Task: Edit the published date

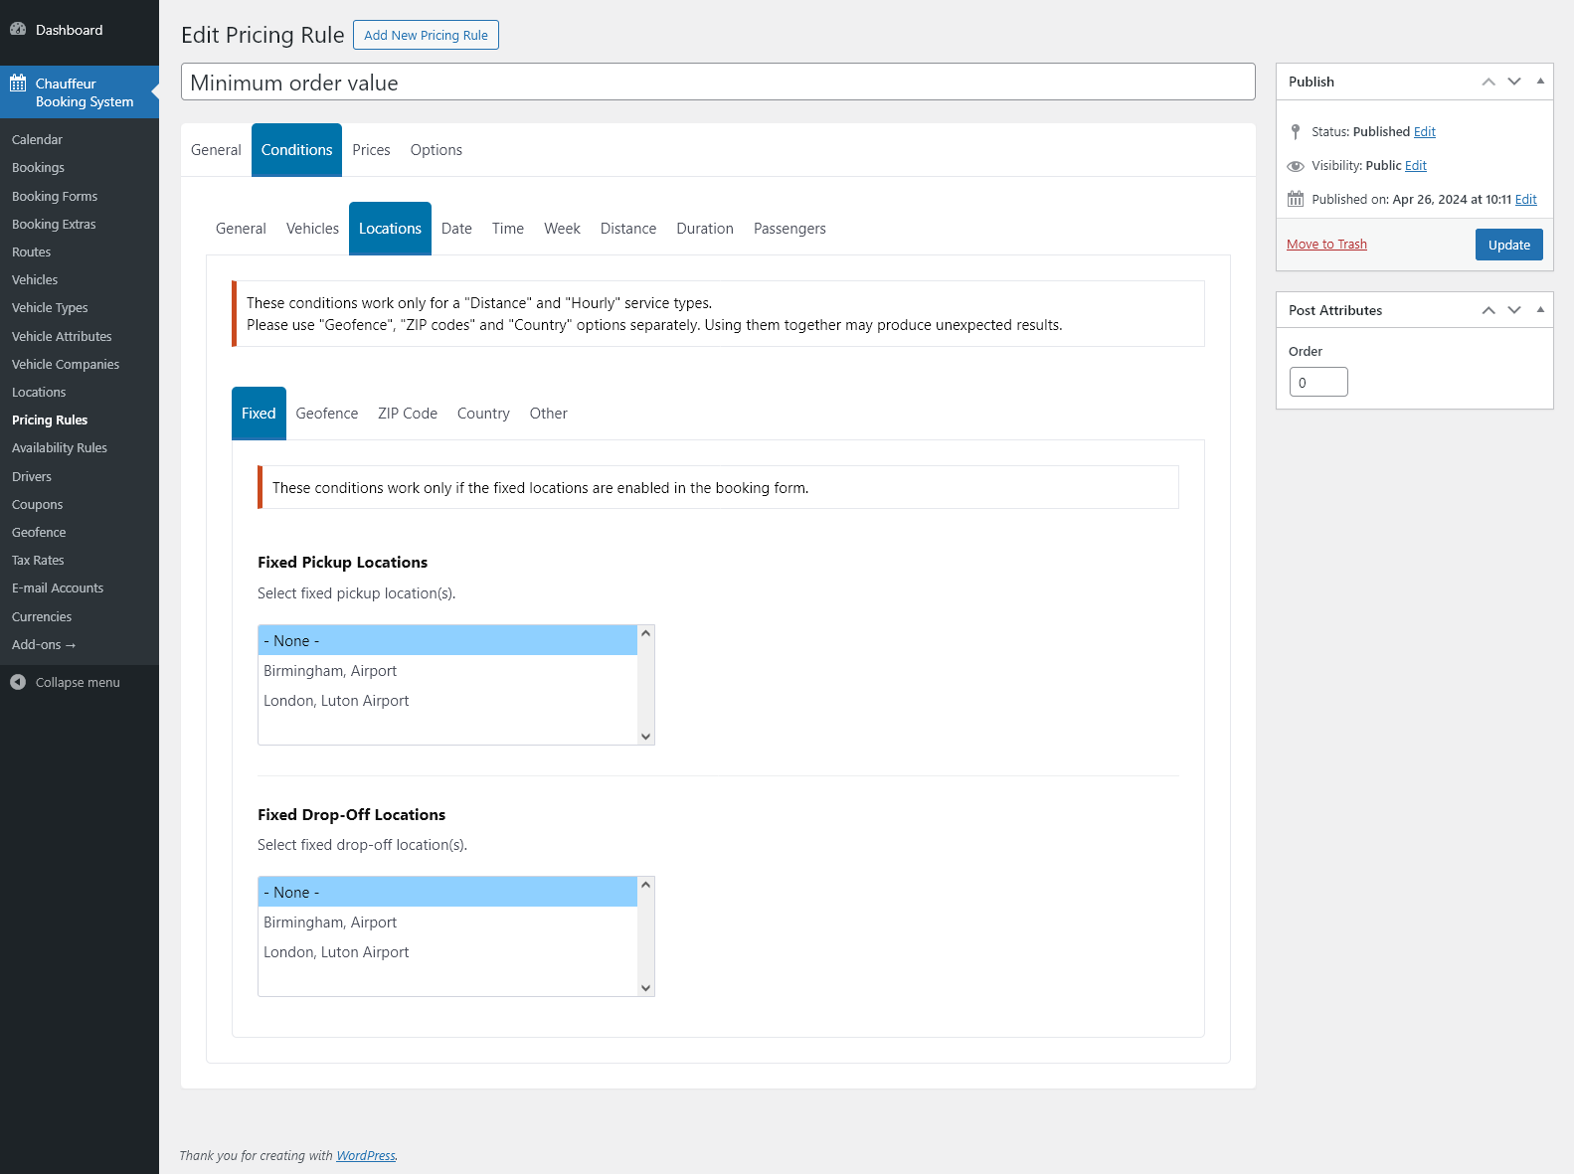Action: (x=1526, y=199)
